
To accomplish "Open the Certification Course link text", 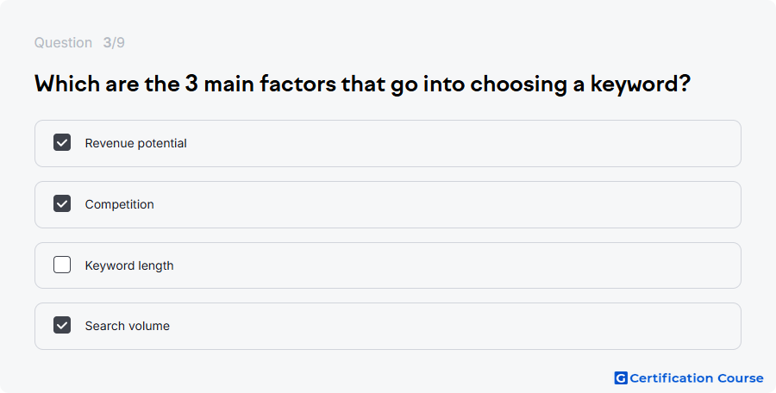I will (697, 378).
